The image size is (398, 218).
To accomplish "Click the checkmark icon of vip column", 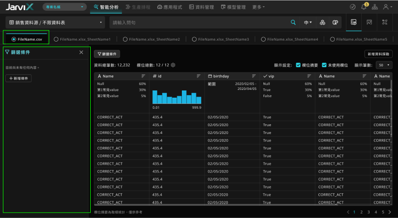I will click(265, 76).
